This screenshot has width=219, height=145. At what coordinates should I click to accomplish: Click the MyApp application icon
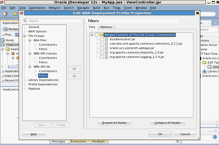pyautogui.click(x=5, y=29)
